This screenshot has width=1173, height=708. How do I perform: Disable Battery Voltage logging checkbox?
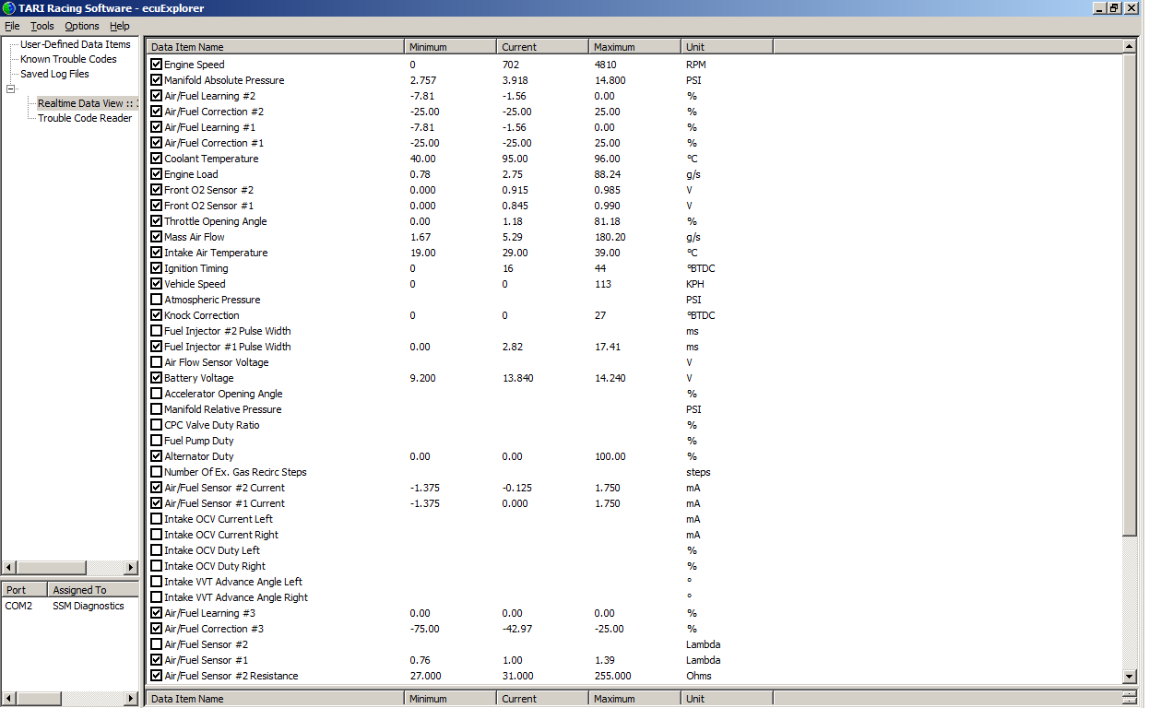pyautogui.click(x=156, y=378)
